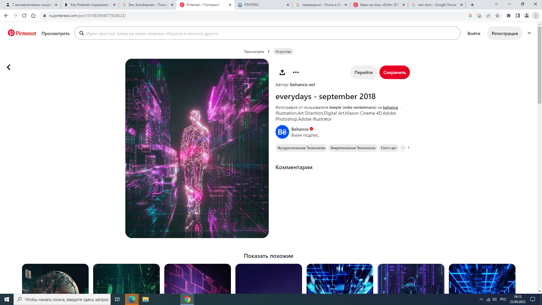Open the behance.net author link
This screenshot has width=542, height=305.
coord(302,84)
